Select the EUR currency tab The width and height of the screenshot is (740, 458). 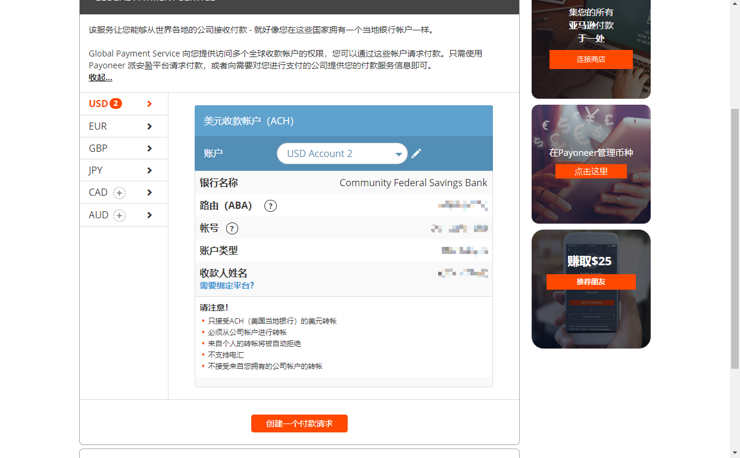[124, 126]
